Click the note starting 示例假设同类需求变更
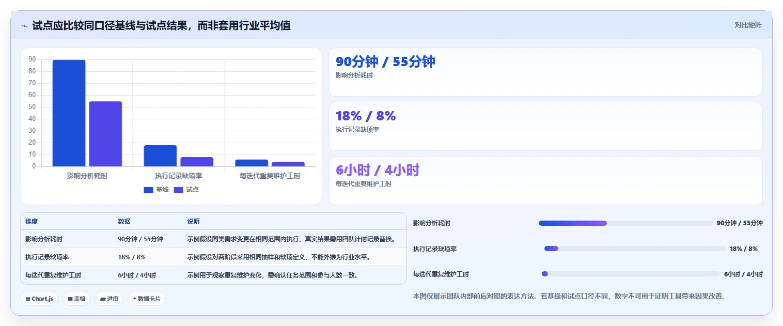783x326 pixels. pos(291,239)
